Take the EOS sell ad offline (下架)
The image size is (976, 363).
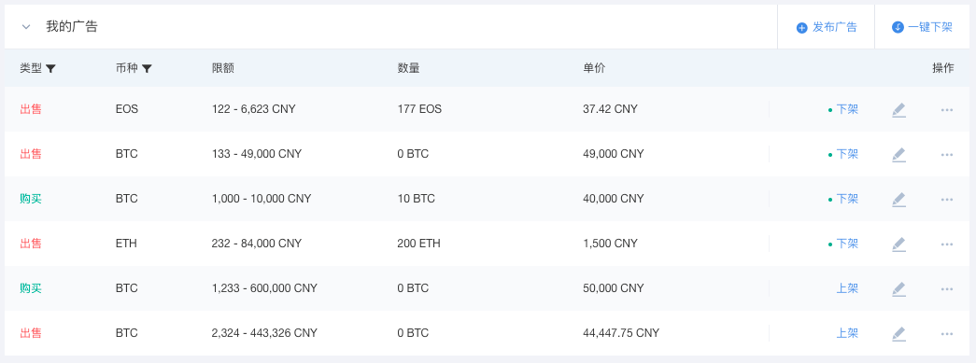pyautogui.click(x=847, y=109)
